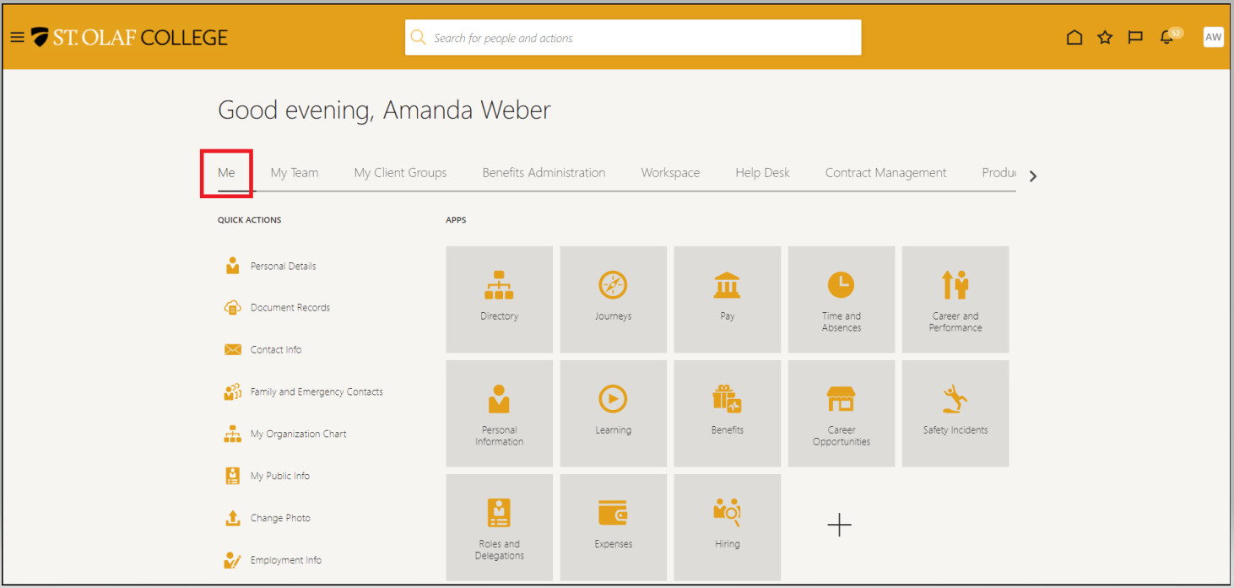Show more tabs with right chevron

[1033, 176]
